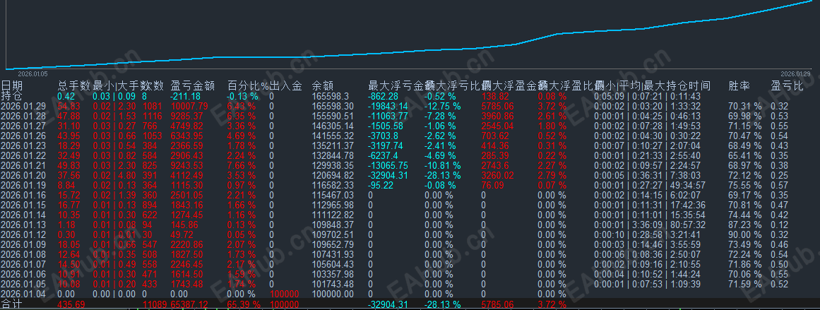The height and width of the screenshot is (310, 820).
Task: Select the 2026.01.07 date row
Action: point(23,265)
